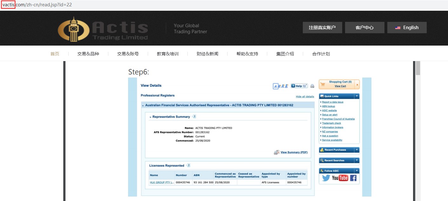Click the page vertical scrollbar thumb
Viewport: 448px width, 201px height.
418,68
